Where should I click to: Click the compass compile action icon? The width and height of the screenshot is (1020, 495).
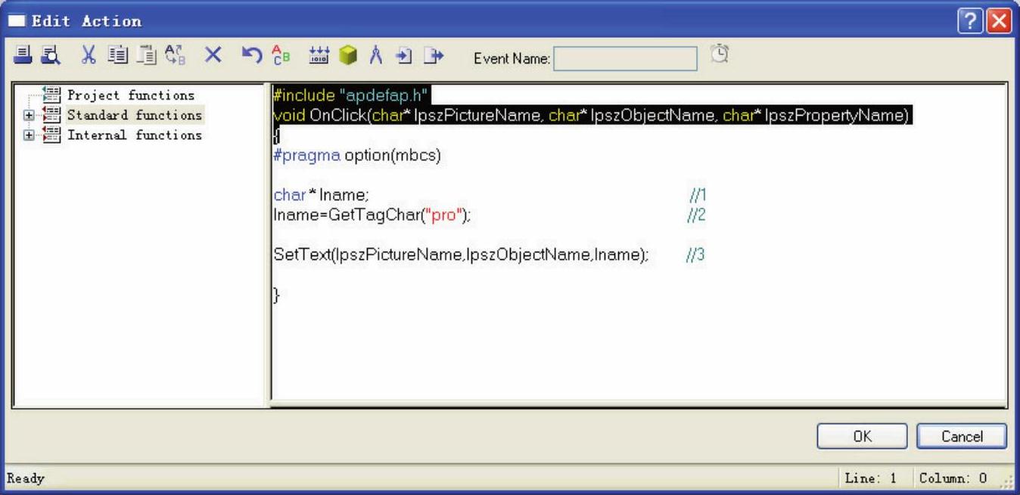(x=376, y=55)
